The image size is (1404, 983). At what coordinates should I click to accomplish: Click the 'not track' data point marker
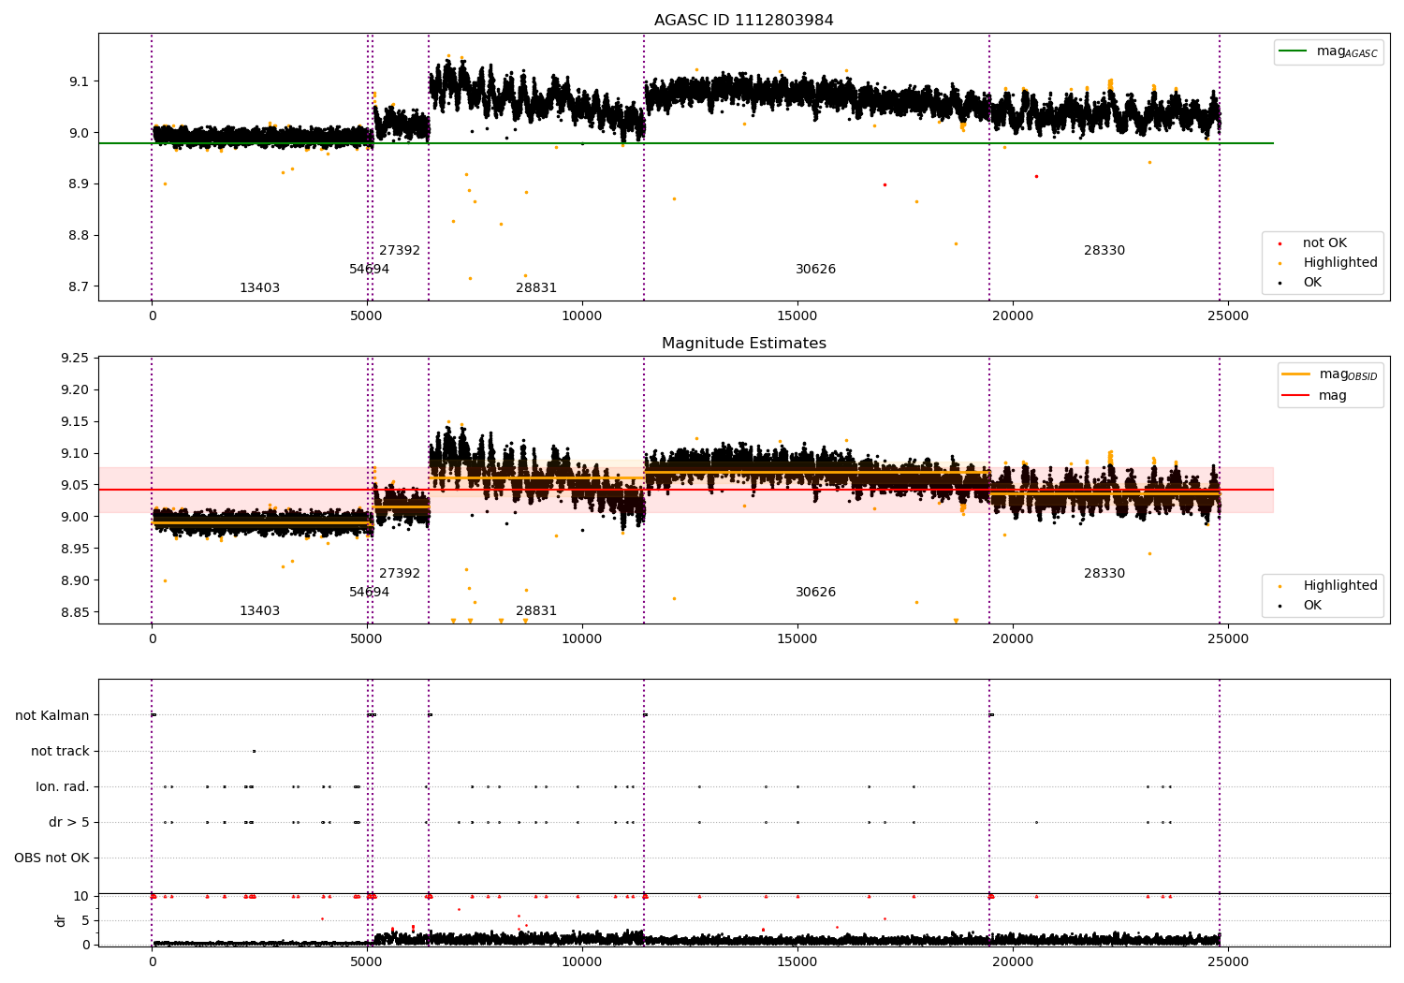tap(254, 751)
